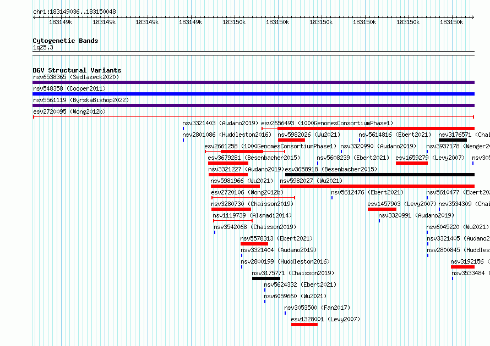Click the esv3679281 (Besenbacher2015) label
The height and width of the screenshot is (346, 490).
click(x=254, y=158)
